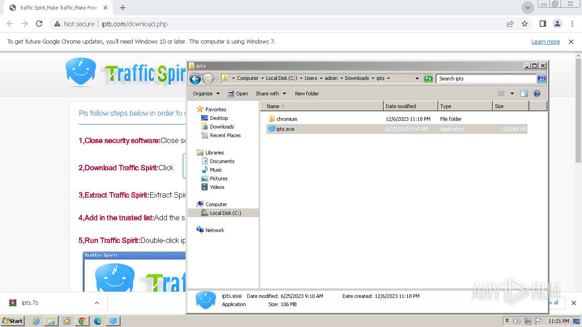Sort by Size column header
The image size is (582, 327).
[511, 106]
